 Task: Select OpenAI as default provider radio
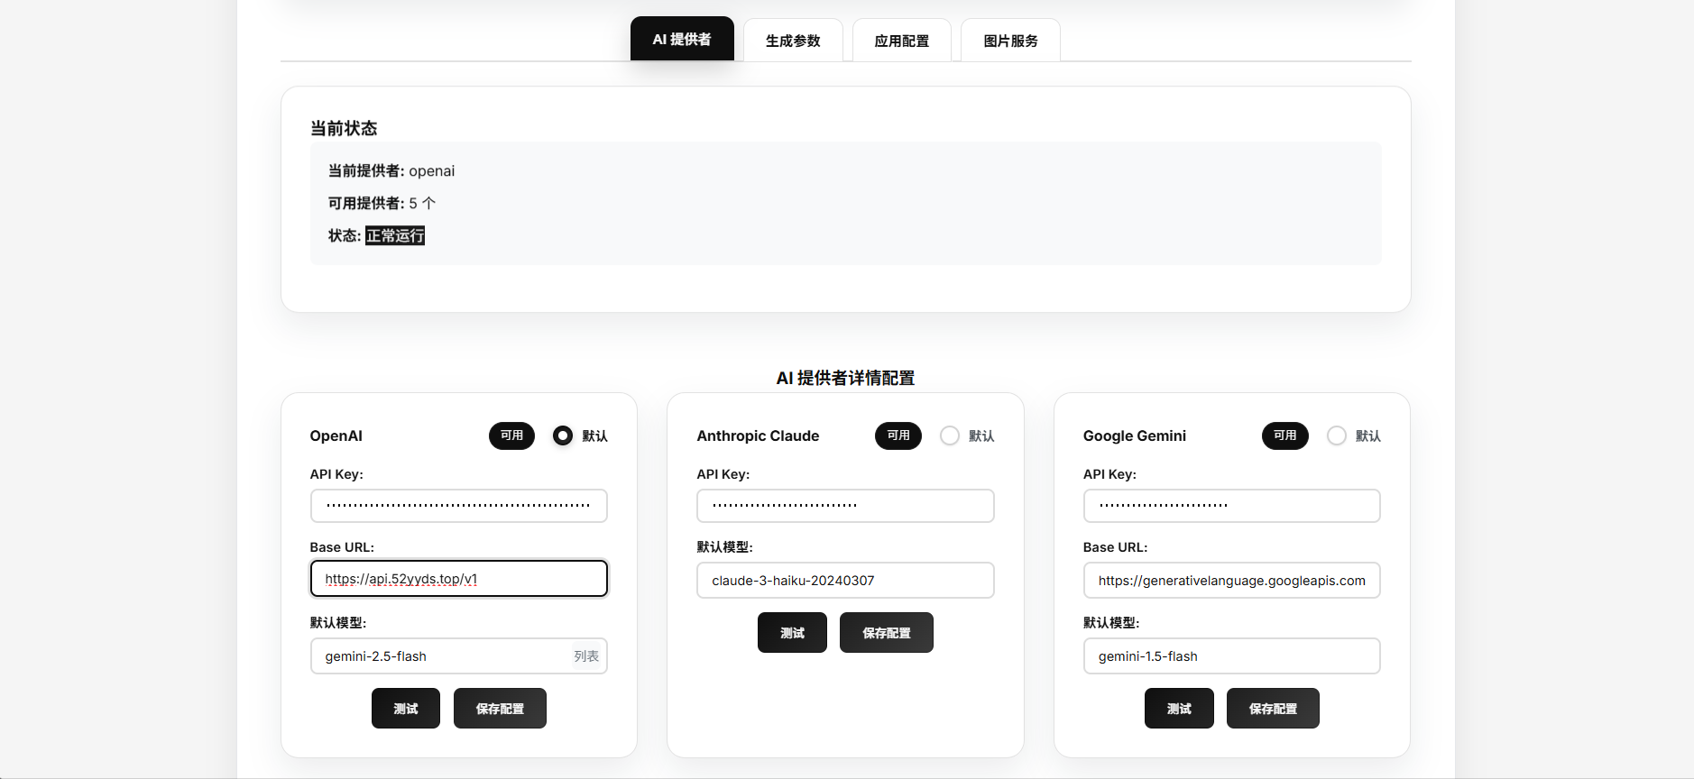[x=563, y=435]
